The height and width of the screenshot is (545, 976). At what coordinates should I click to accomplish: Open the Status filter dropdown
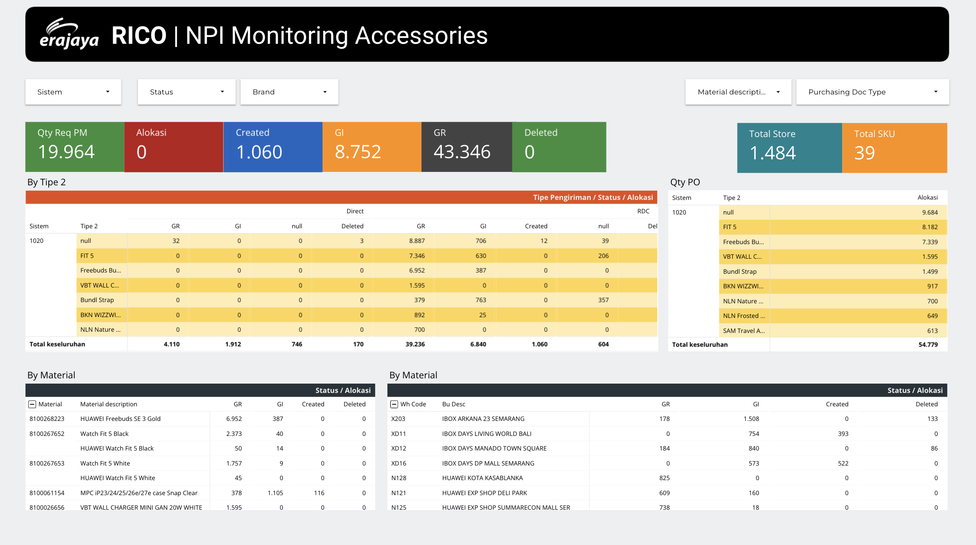point(187,92)
